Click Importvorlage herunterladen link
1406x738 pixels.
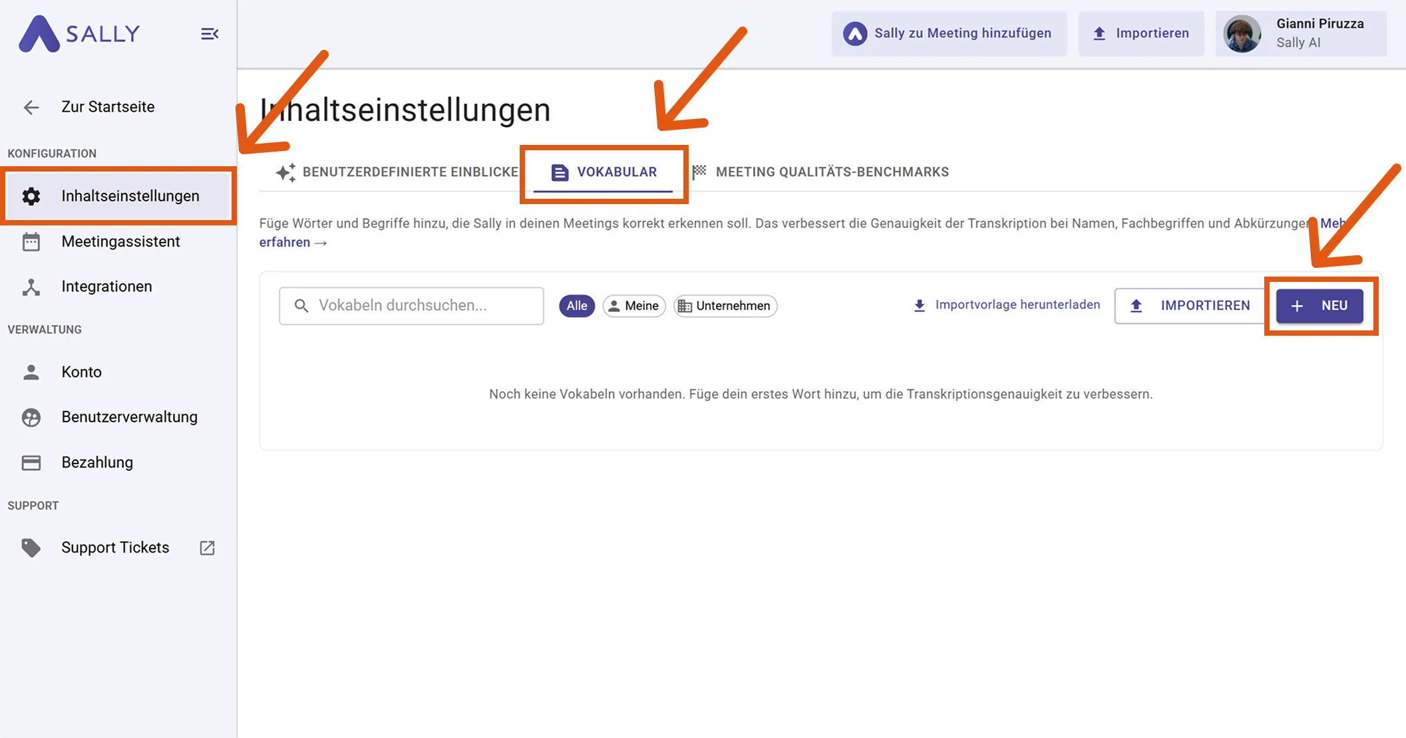click(x=1006, y=305)
